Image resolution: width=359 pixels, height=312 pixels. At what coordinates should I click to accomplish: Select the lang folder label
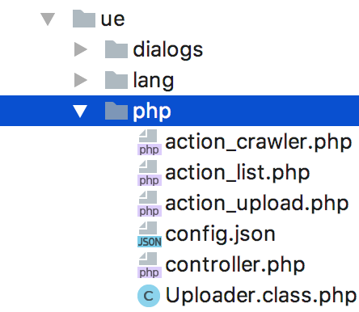[x=154, y=81]
